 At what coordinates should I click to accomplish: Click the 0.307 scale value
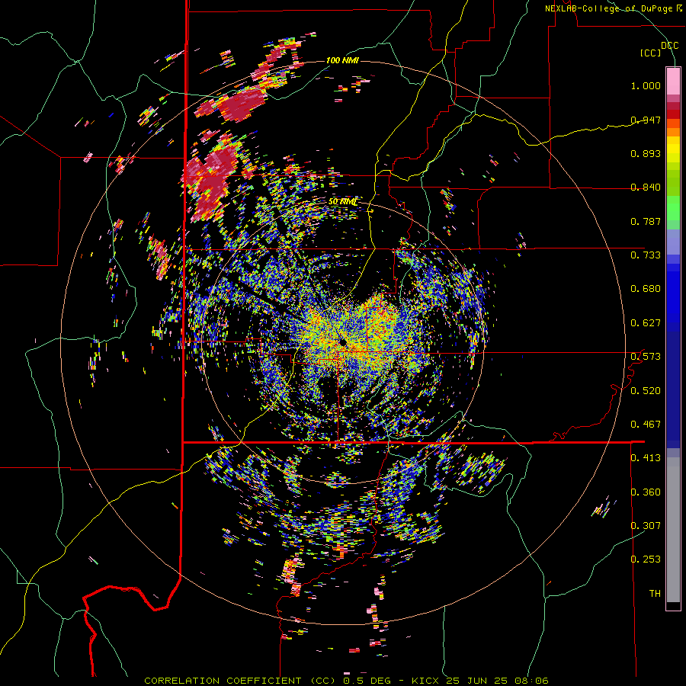click(646, 525)
